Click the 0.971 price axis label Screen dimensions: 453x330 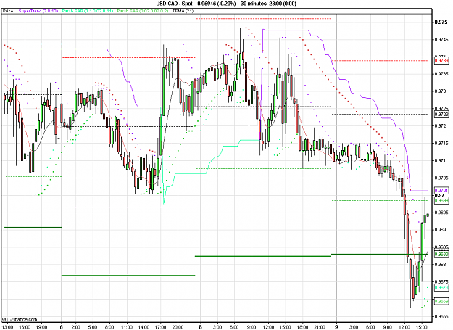pyautogui.click(x=441, y=160)
